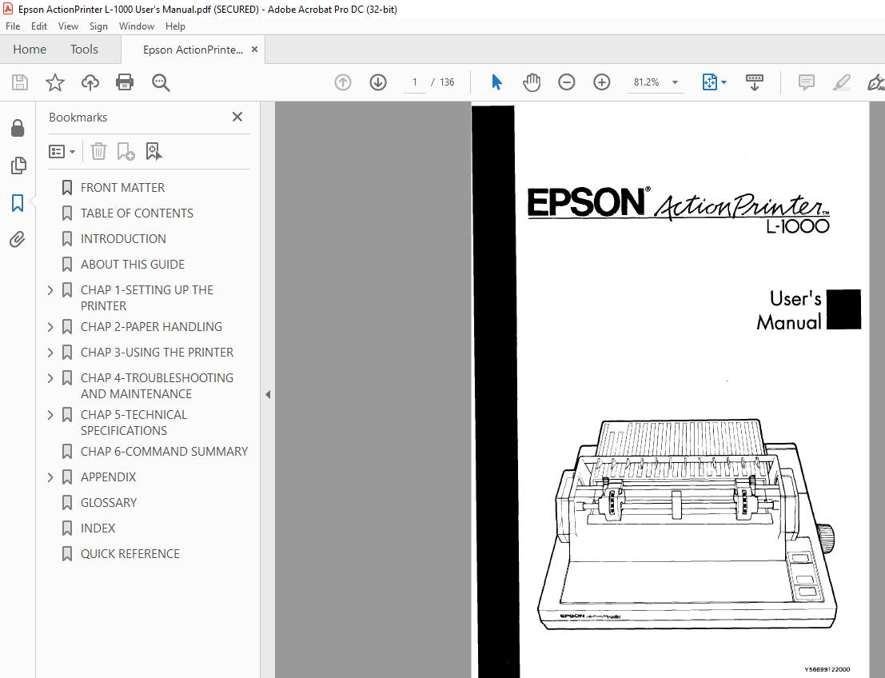The image size is (885, 678).
Task: Open the TABLE OF CONTENTS bookmark
Action: 137,213
